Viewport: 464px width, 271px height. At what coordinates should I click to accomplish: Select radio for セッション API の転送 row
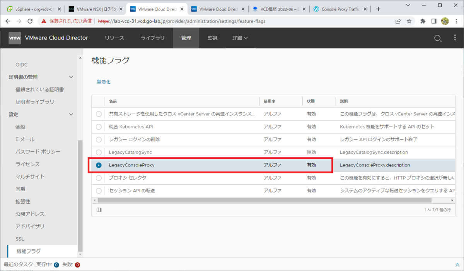[99, 190]
